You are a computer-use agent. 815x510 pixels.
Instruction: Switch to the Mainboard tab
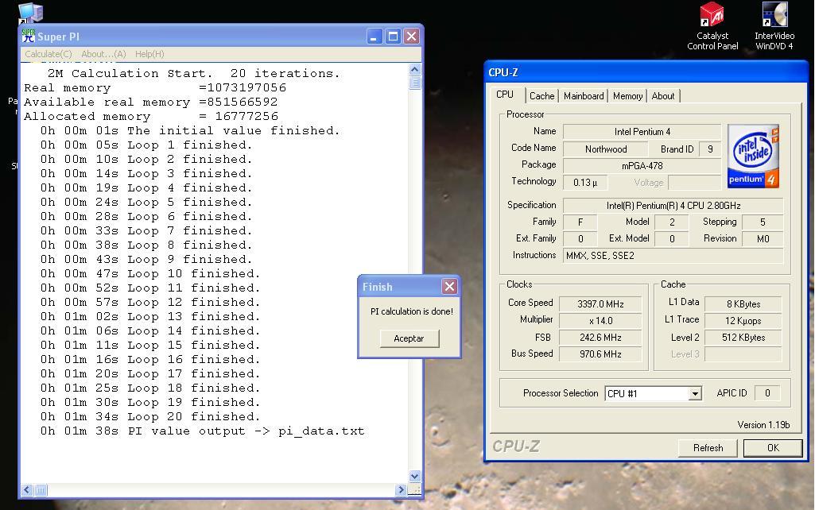[x=583, y=96]
